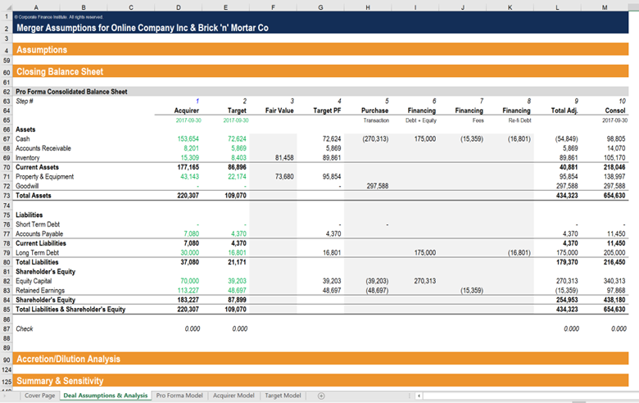Select the Target Cash value 72,624 in green

click(237, 139)
